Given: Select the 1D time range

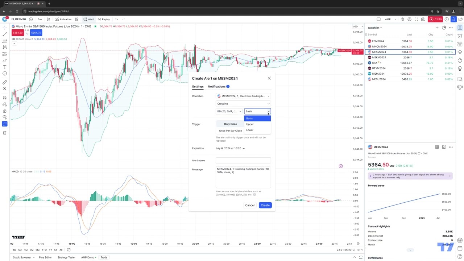Looking at the screenshot, I should pyautogui.click(x=14, y=250).
